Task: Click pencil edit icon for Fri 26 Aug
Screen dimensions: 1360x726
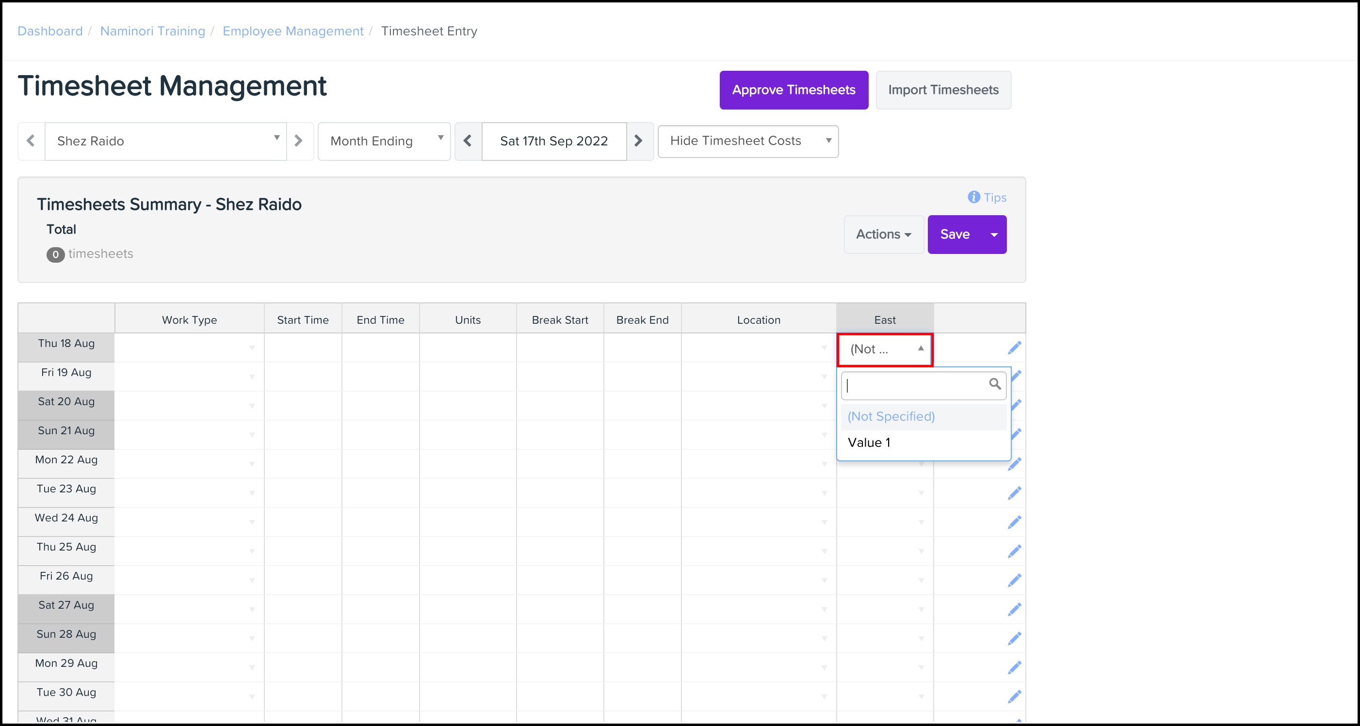Action: click(1014, 581)
